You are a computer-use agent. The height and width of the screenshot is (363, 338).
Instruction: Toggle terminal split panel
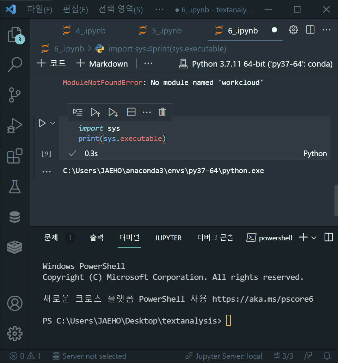[x=328, y=237]
